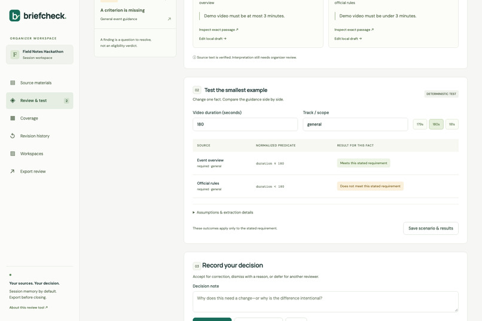Click the RESULT FOR THIS FACT column header
Image resolution: width=482 pixels, height=321 pixels.
[355, 145]
